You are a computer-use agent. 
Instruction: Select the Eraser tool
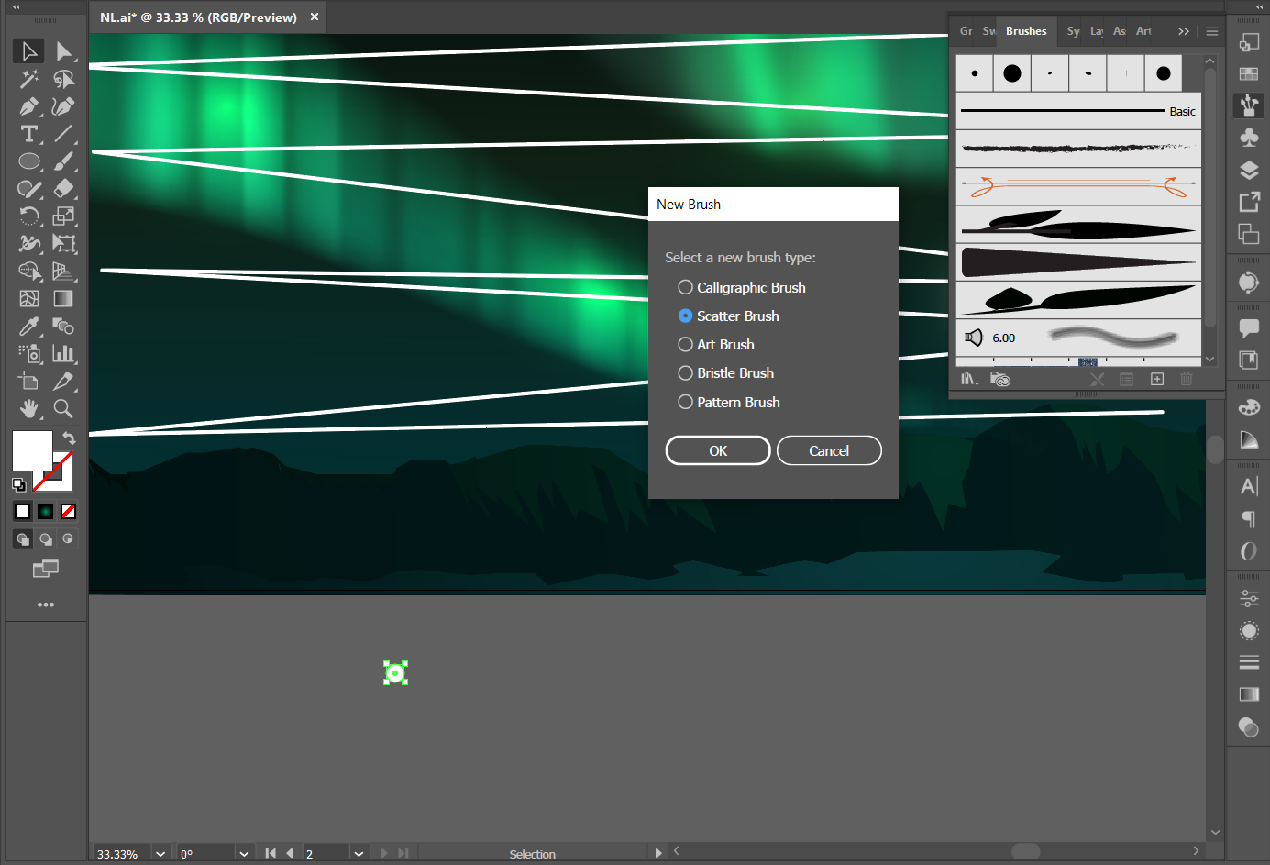[63, 189]
